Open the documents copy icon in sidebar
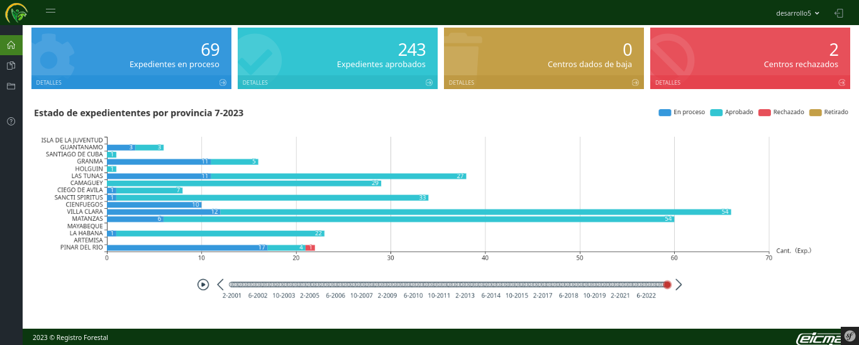The width and height of the screenshot is (859, 345). (x=11, y=66)
